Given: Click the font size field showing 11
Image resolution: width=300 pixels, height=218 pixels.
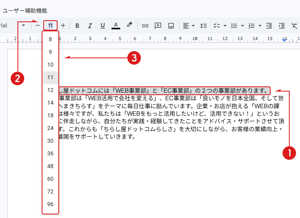Looking at the screenshot, I should pyautogui.click(x=50, y=25).
